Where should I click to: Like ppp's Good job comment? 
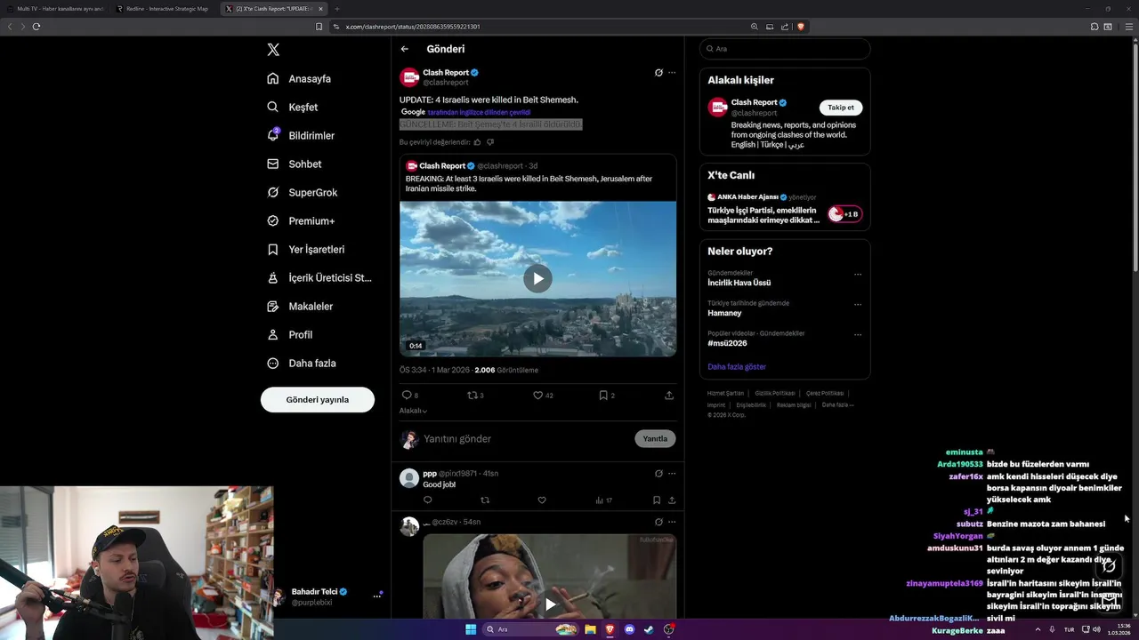coord(542,500)
